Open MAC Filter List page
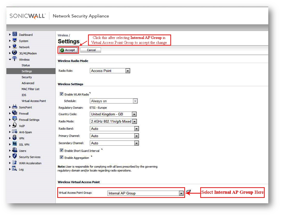This screenshot has height=216, width=281. 31,89
